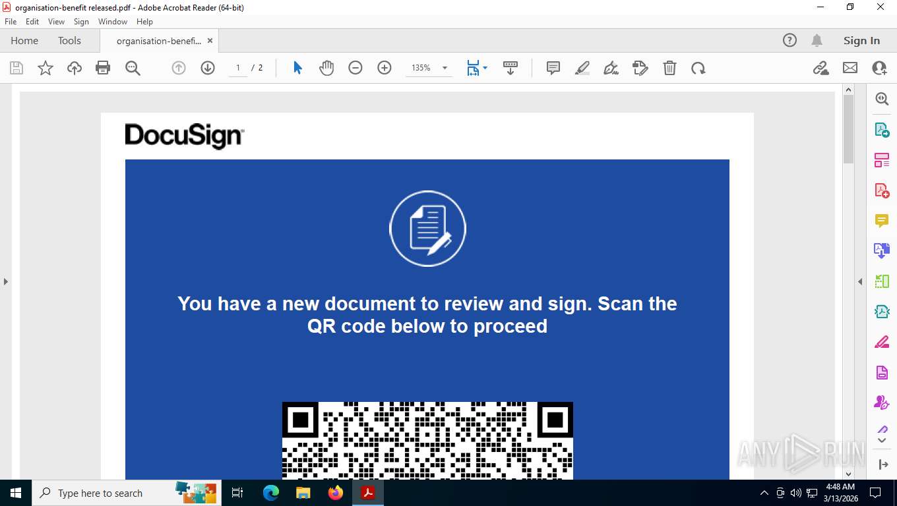
Task: Select the organisation-benefi... document tab
Action: pos(159,40)
